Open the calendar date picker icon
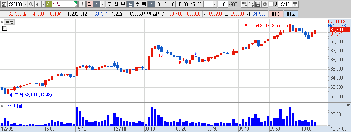Image resolution: width=351 pixels, height=132 pixels. coord(295,4)
